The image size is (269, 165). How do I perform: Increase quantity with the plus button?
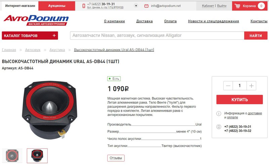click(251, 86)
